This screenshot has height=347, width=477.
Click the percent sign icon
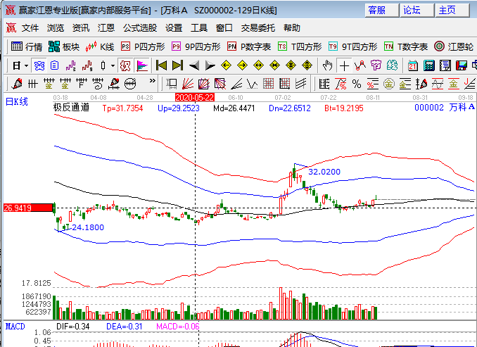[x=357, y=83]
